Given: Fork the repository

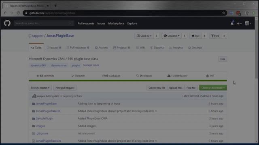Looking at the screenshot, I should pyautogui.click(x=215, y=36).
